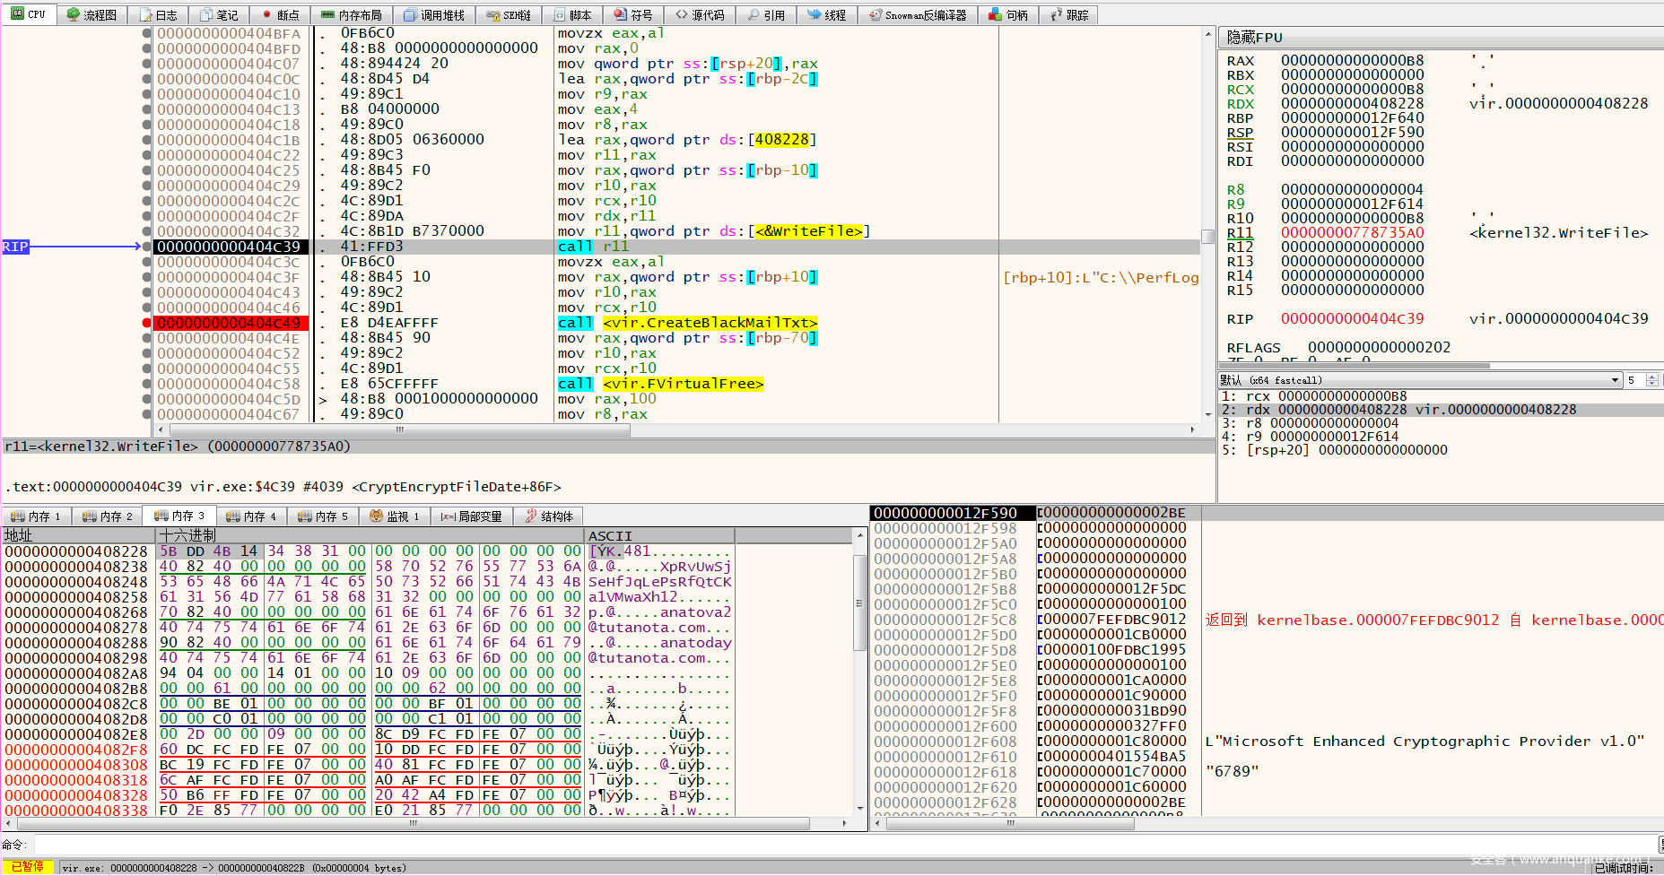Click the 跟踪 trace footprints icon
The height and width of the screenshot is (876, 1664).
(1056, 15)
